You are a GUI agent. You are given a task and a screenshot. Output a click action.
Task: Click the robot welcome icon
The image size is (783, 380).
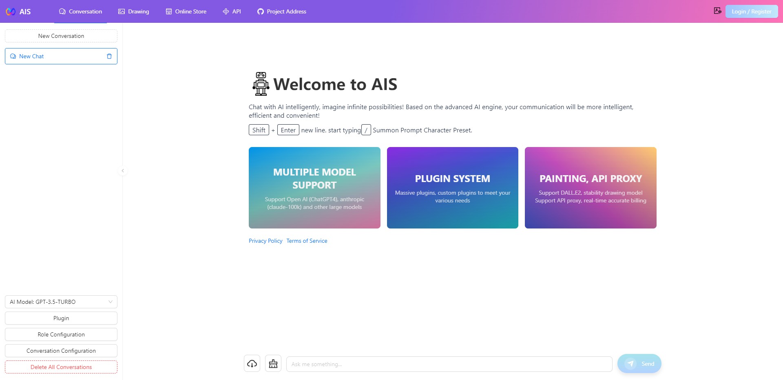[x=261, y=84]
